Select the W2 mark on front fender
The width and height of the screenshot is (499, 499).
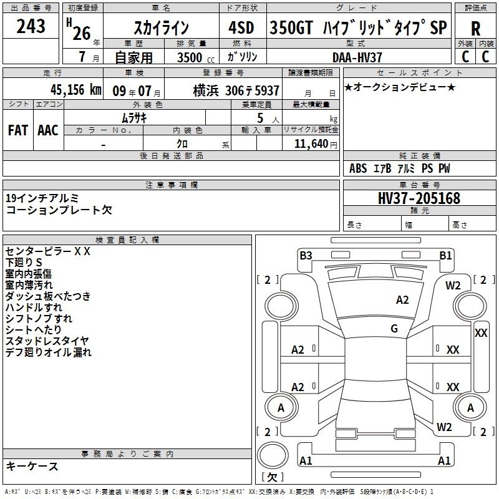coord(453,286)
